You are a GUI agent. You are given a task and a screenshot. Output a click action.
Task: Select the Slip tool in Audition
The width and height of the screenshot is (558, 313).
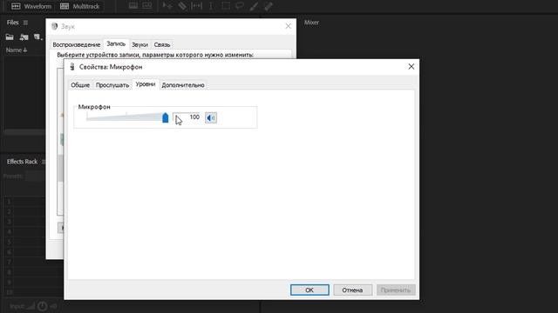196,6
